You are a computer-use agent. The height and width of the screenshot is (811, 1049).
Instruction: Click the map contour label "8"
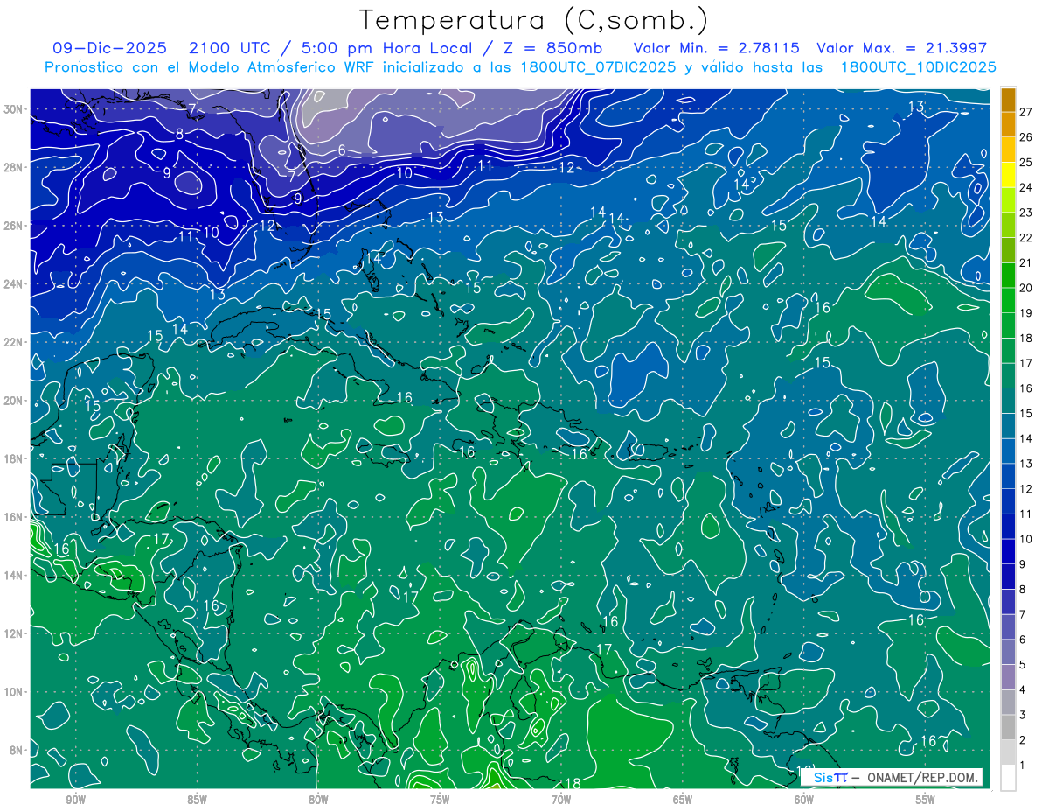pos(179,134)
